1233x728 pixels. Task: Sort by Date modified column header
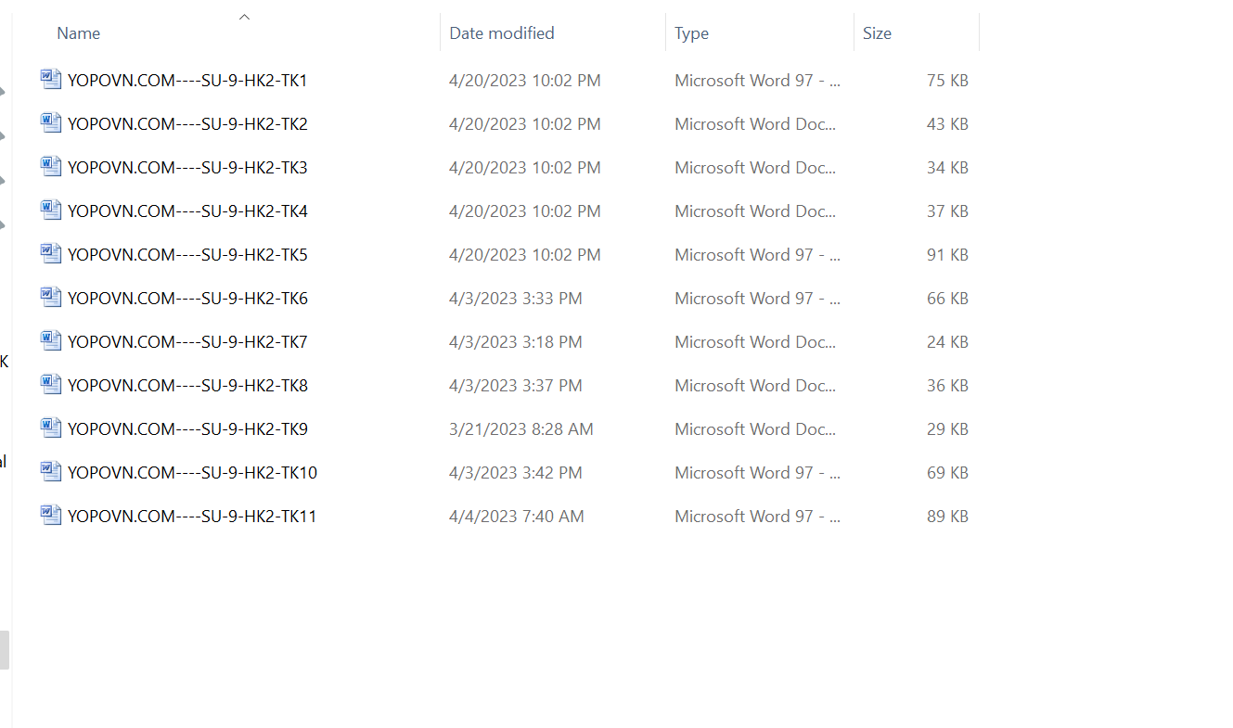pyautogui.click(x=502, y=33)
